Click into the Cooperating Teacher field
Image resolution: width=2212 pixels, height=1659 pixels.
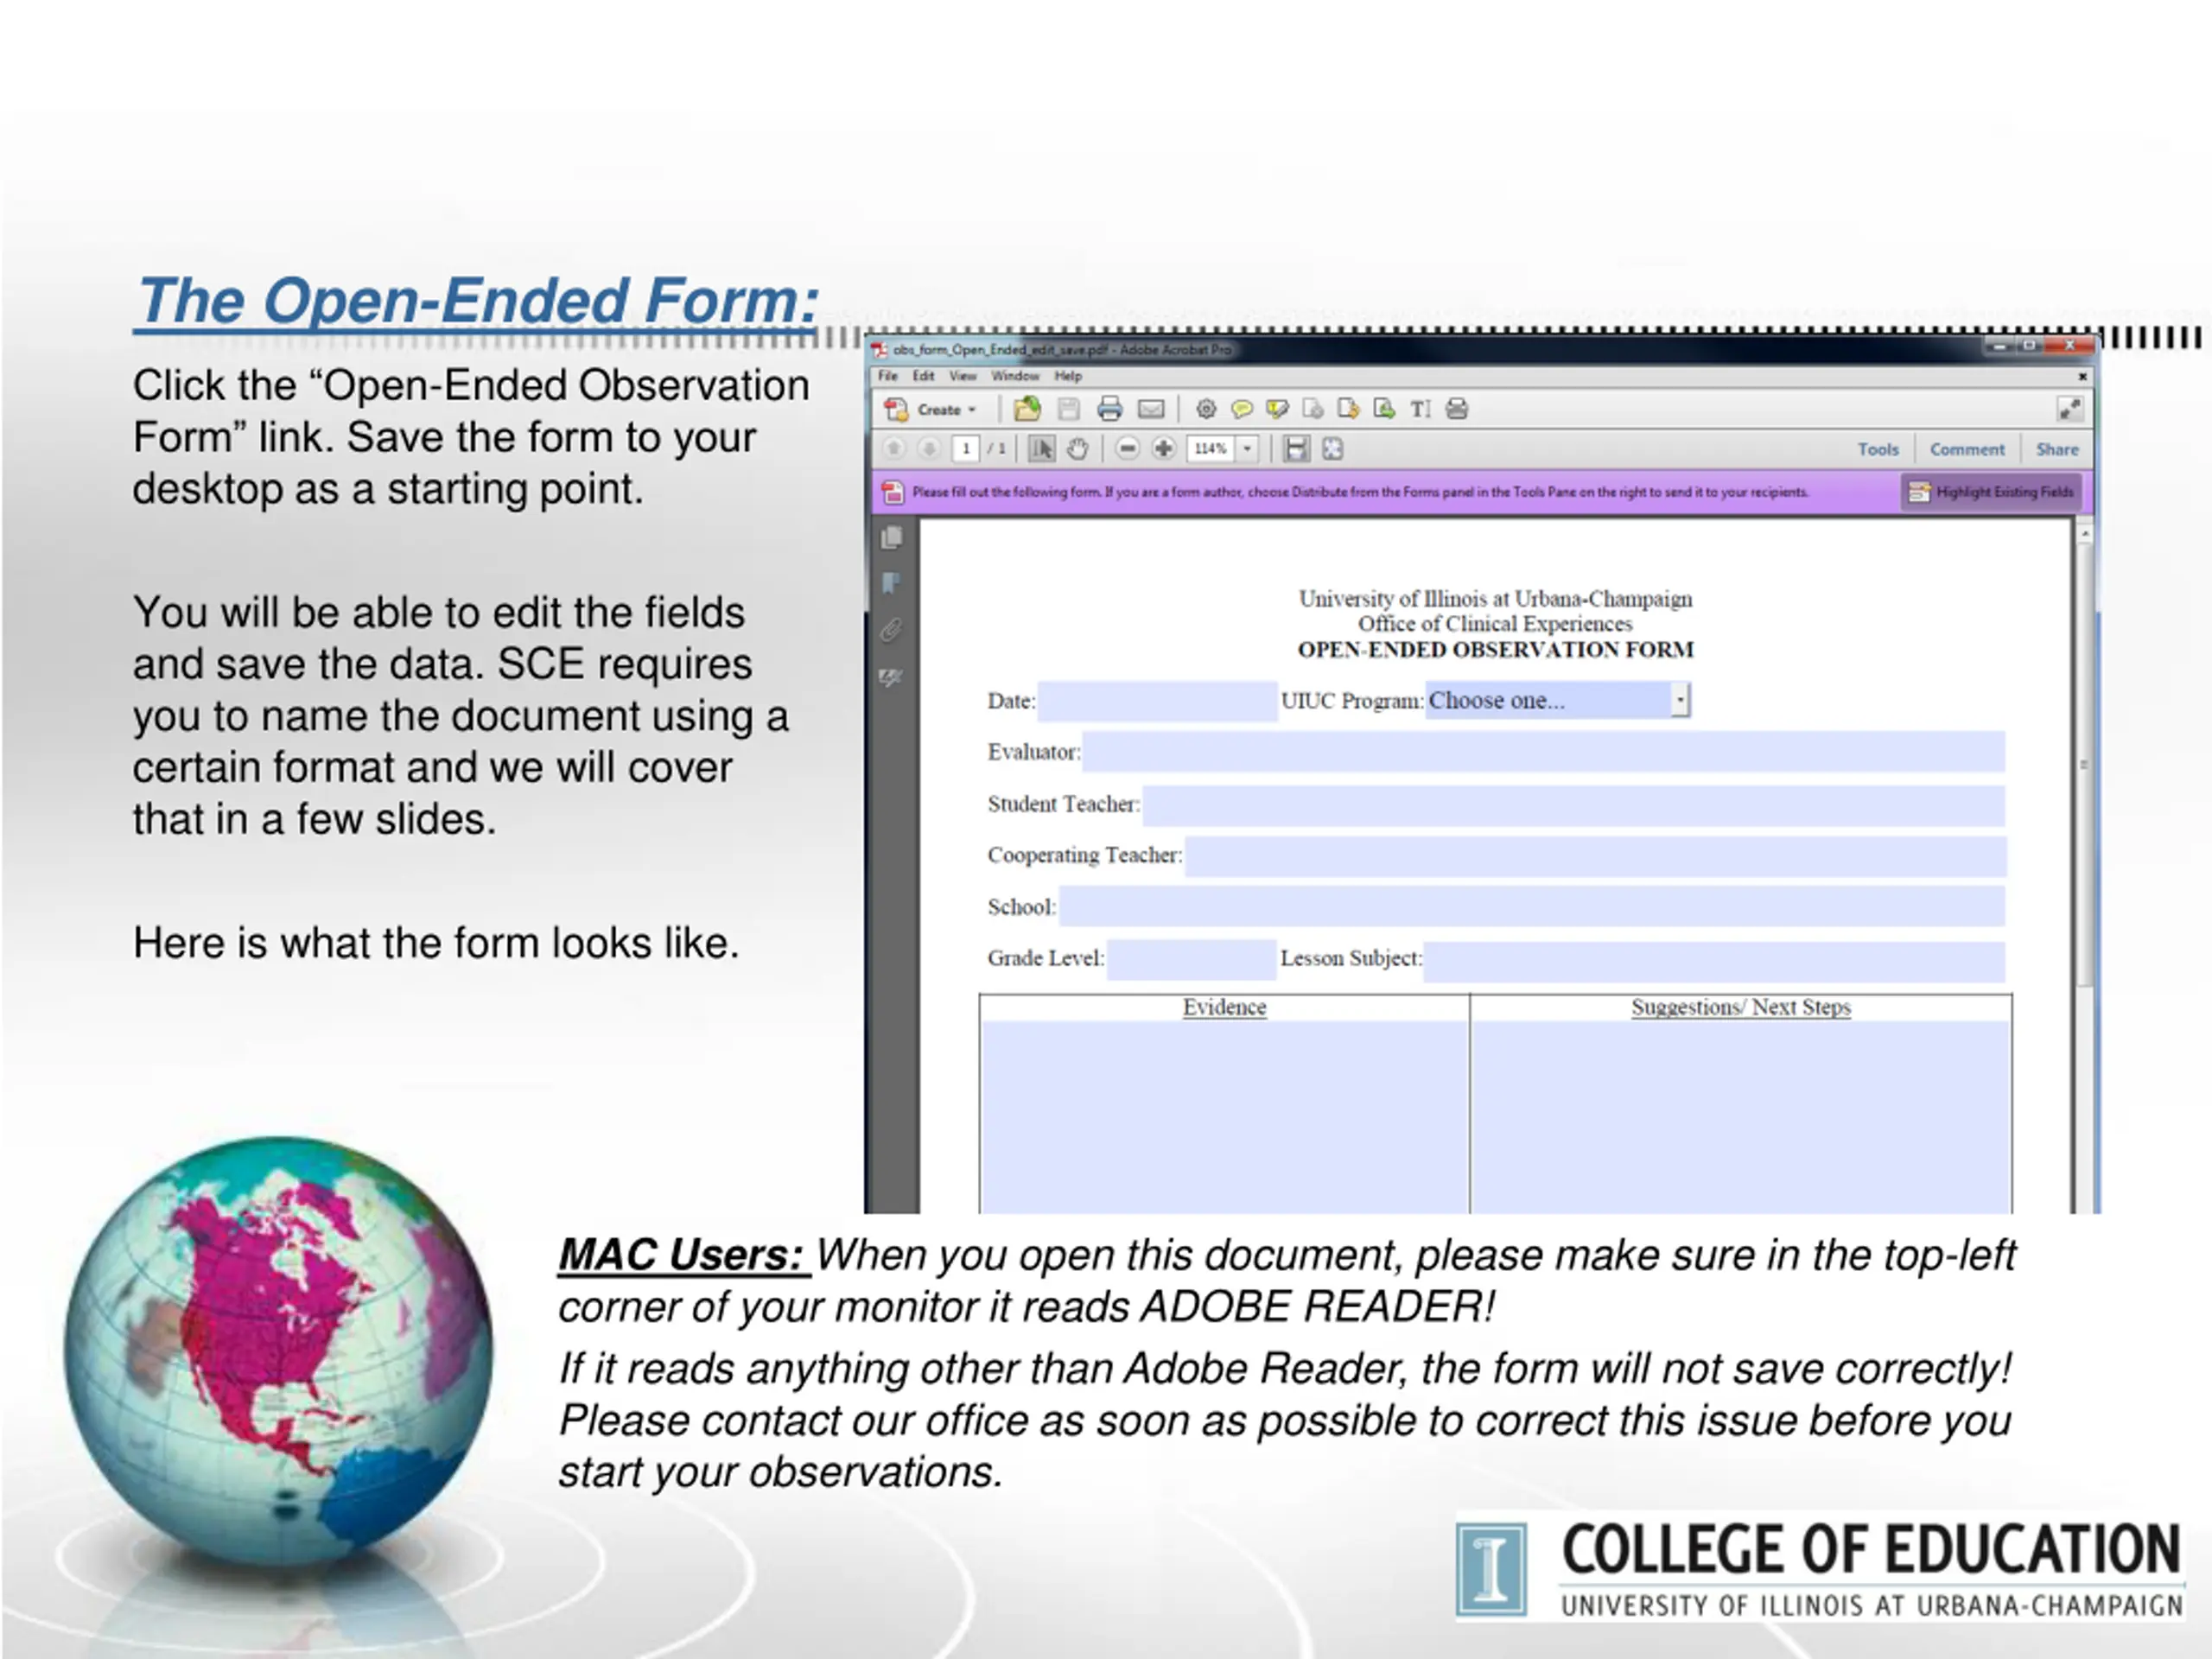1595,856
